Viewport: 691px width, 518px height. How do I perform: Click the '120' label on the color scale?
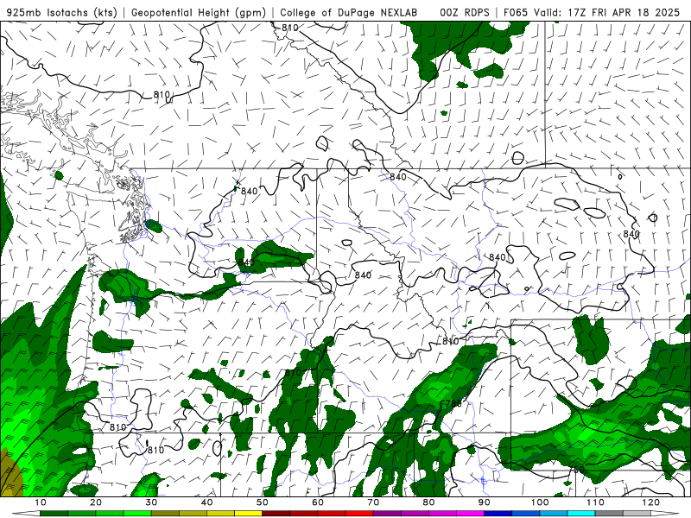click(x=650, y=502)
